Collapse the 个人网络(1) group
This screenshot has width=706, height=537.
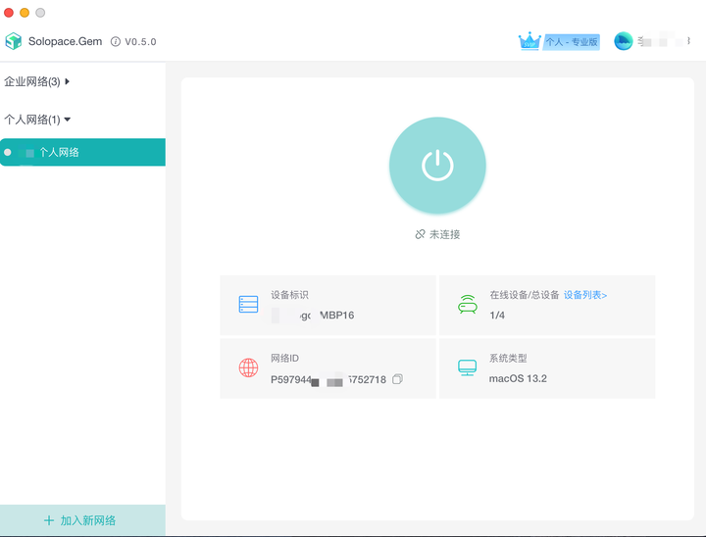click(37, 120)
